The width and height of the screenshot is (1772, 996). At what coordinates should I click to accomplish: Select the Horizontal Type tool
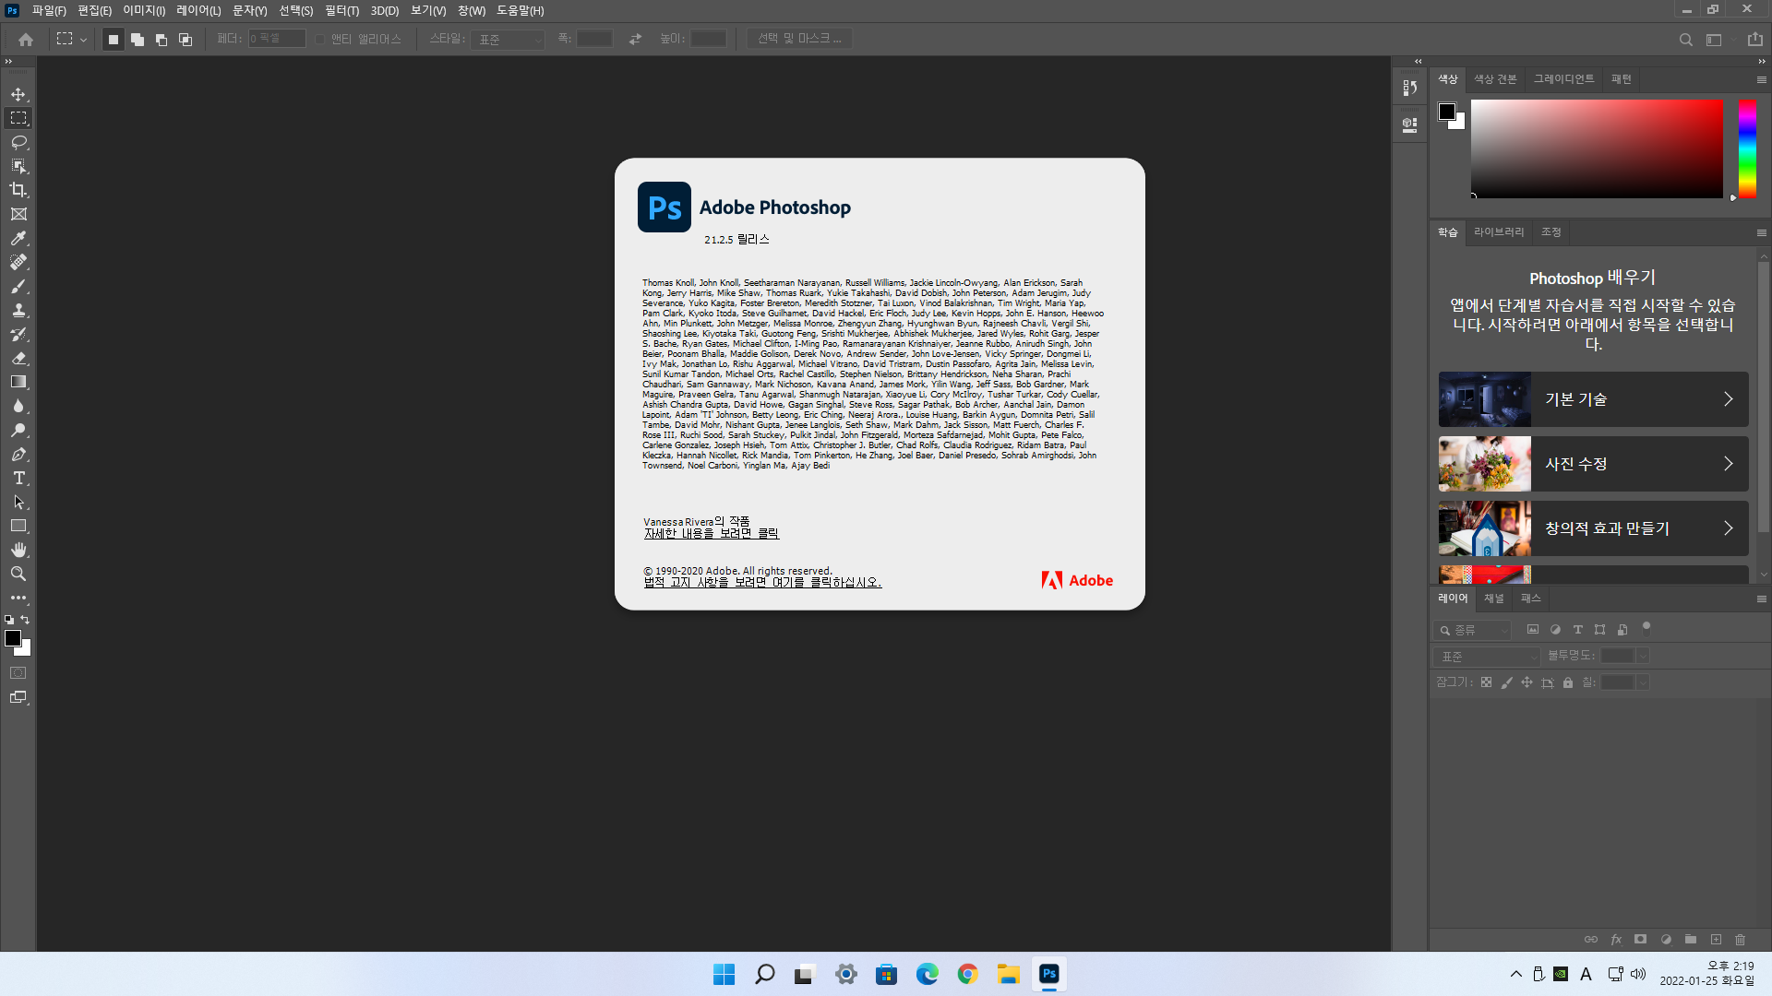click(18, 478)
